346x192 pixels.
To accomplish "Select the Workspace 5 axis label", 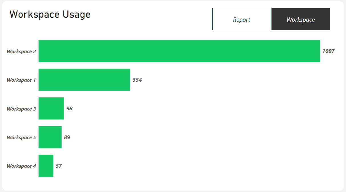I will (x=21, y=137).
